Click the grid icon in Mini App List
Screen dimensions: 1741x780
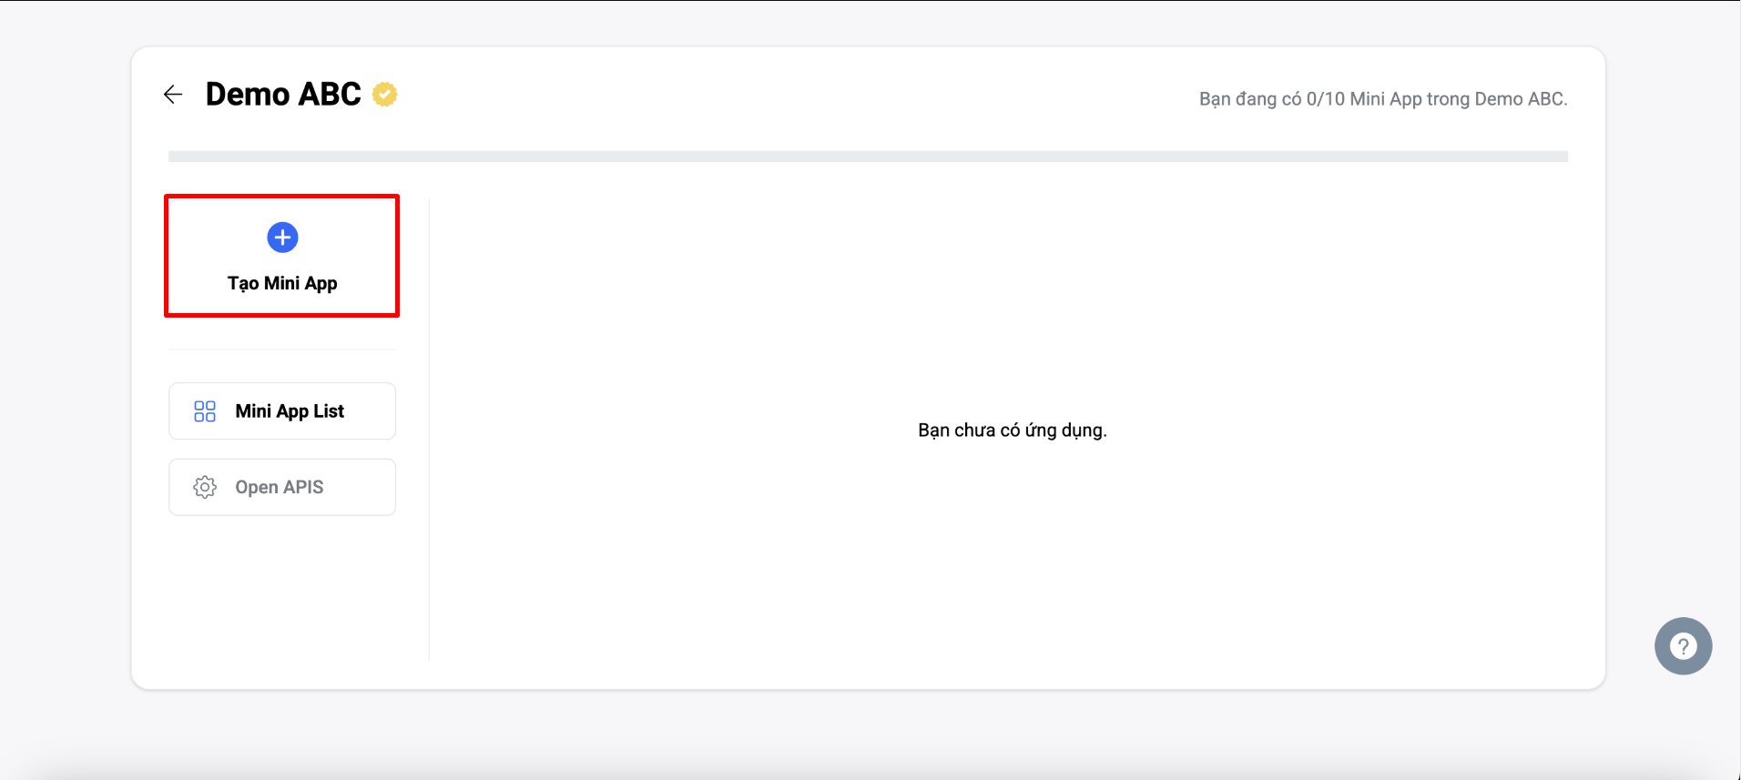[x=205, y=411]
